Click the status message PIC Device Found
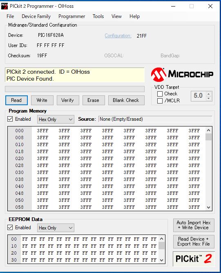Viewport: 221px width, 273px height. pos(30,79)
